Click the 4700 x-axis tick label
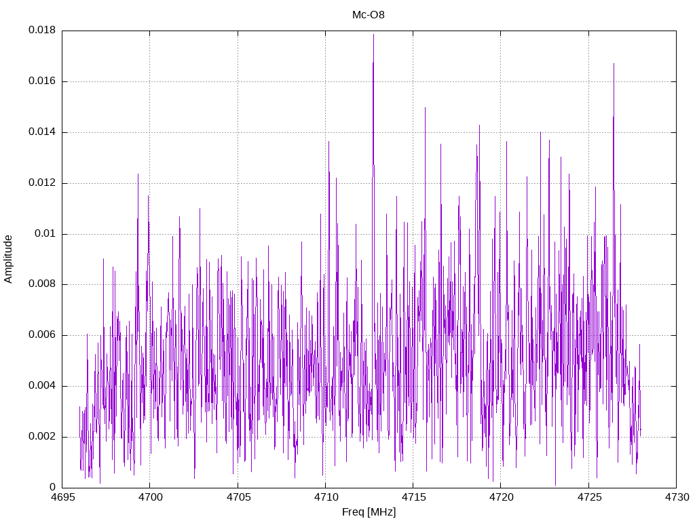This screenshot has width=695, height=521. (x=150, y=497)
